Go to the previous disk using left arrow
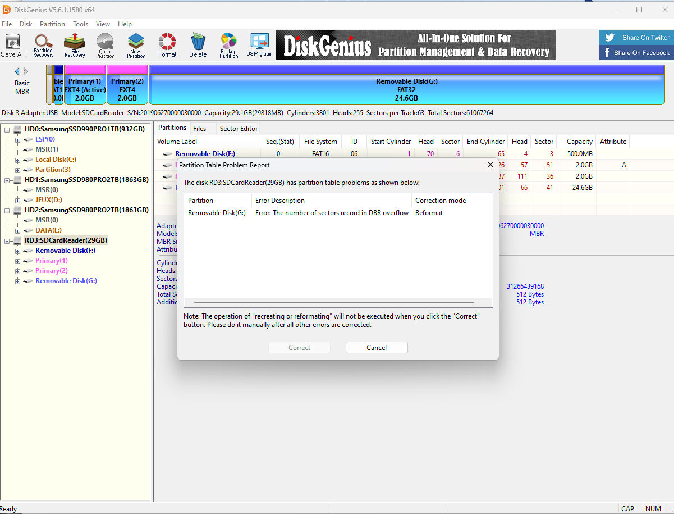This screenshot has height=514, width=674. (17, 71)
